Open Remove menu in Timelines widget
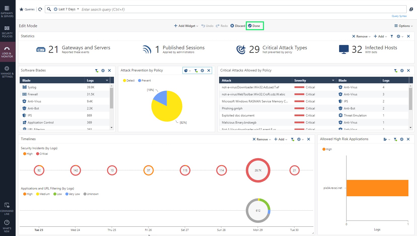This screenshot has height=236, width=417. pyautogui.click(x=262, y=139)
